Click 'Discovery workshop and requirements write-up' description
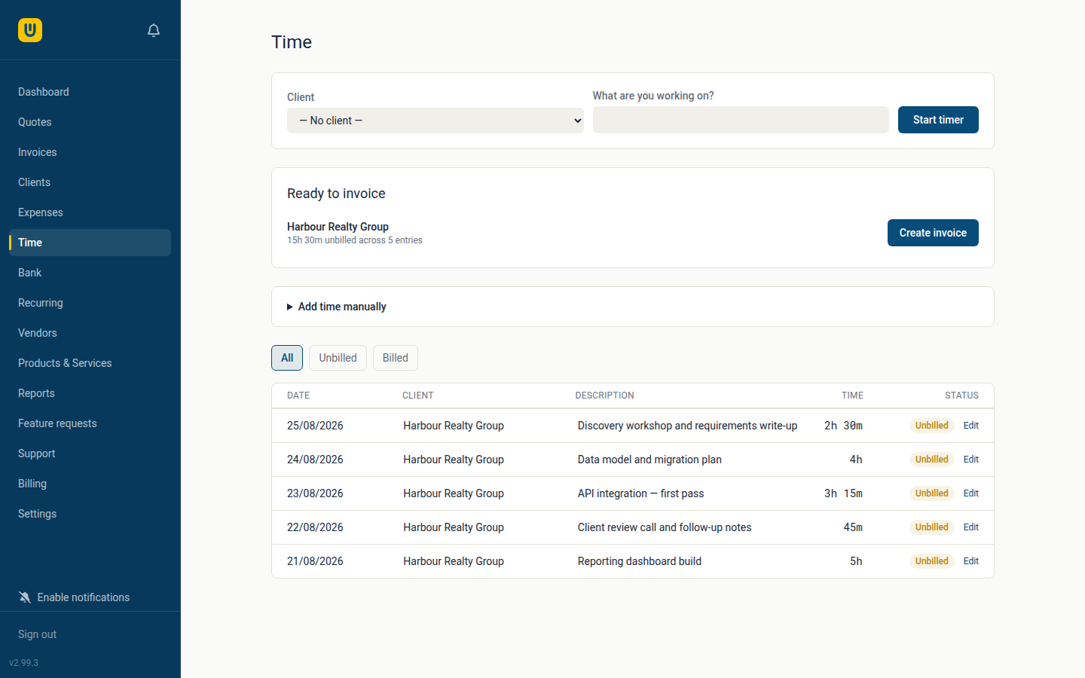The image size is (1085, 678). click(x=687, y=426)
